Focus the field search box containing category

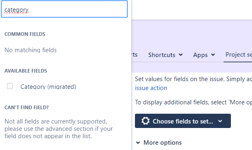pyautogui.click(x=64, y=9)
